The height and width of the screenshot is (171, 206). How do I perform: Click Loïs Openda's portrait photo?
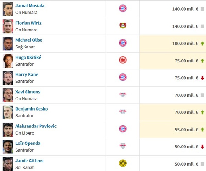[8, 147]
